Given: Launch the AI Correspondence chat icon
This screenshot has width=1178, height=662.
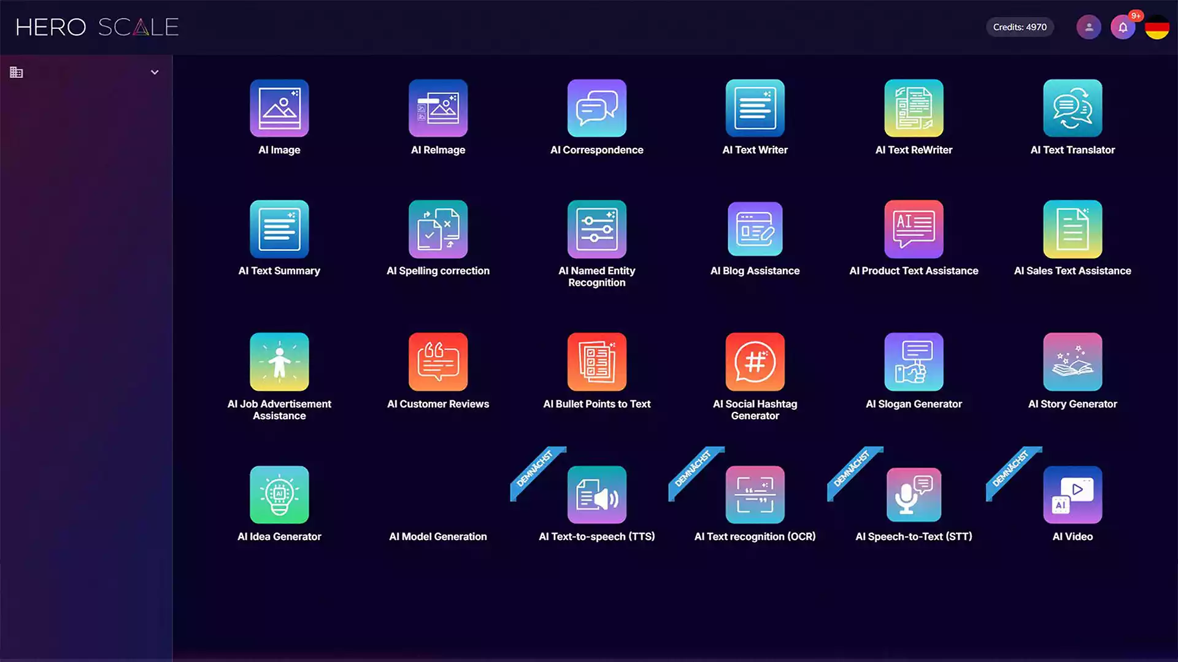Looking at the screenshot, I should (597, 108).
